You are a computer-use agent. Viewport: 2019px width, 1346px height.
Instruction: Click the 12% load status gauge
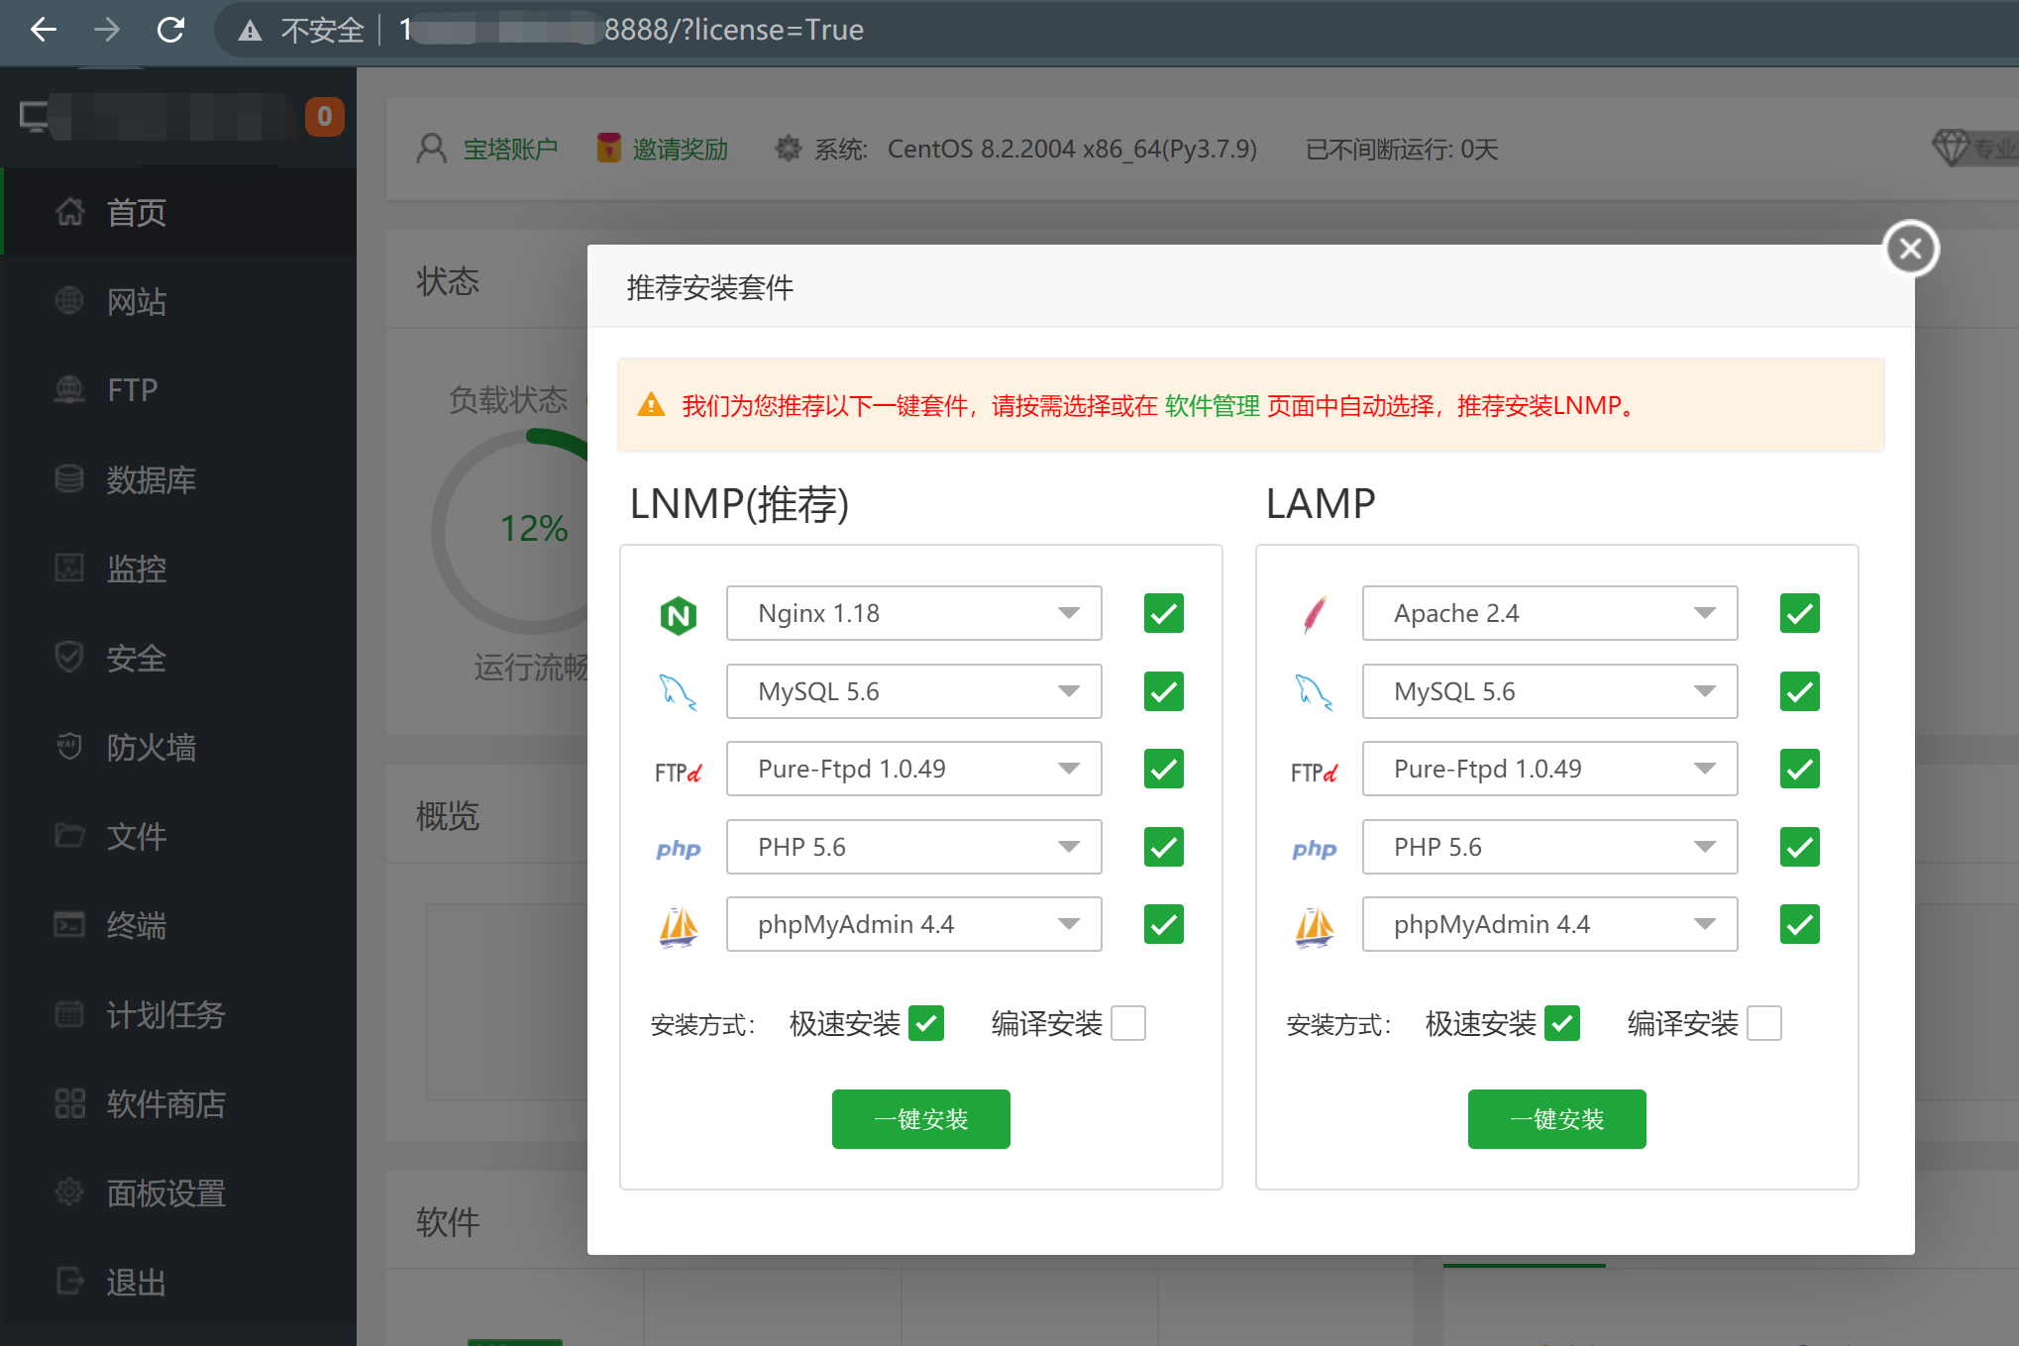[x=535, y=529]
